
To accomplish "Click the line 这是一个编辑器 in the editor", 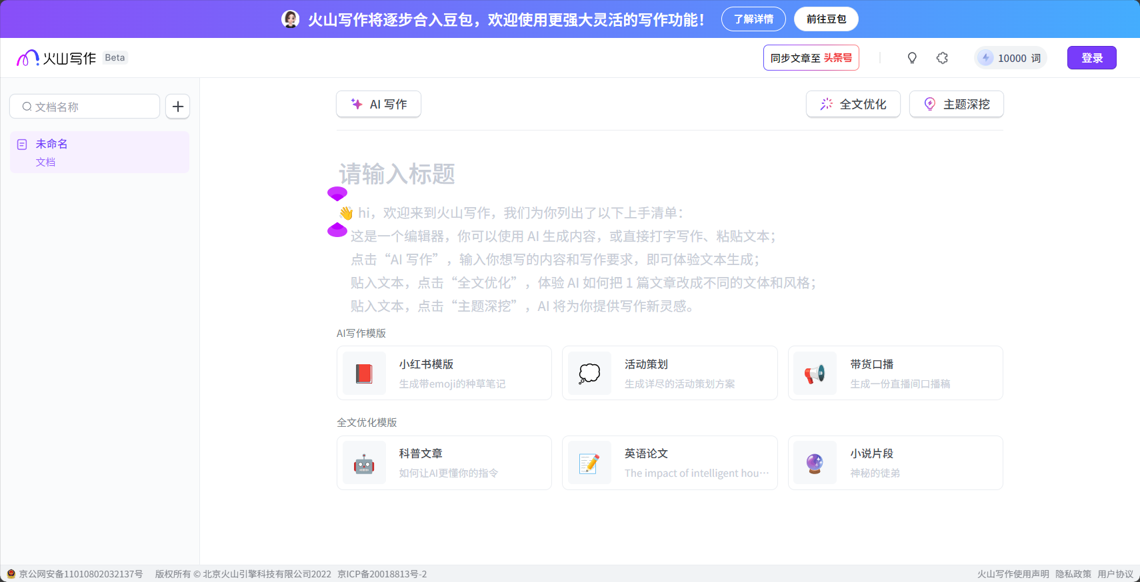I will (563, 236).
